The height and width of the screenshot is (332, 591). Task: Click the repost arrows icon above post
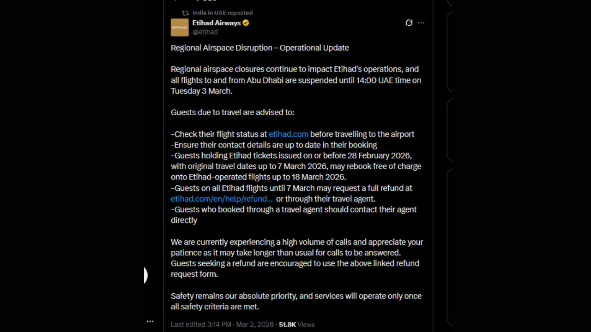[185, 13]
